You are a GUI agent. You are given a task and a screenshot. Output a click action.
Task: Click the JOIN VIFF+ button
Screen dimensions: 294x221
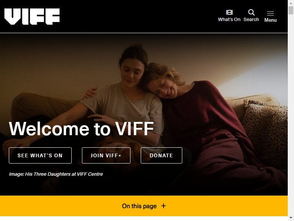pyautogui.click(x=106, y=155)
